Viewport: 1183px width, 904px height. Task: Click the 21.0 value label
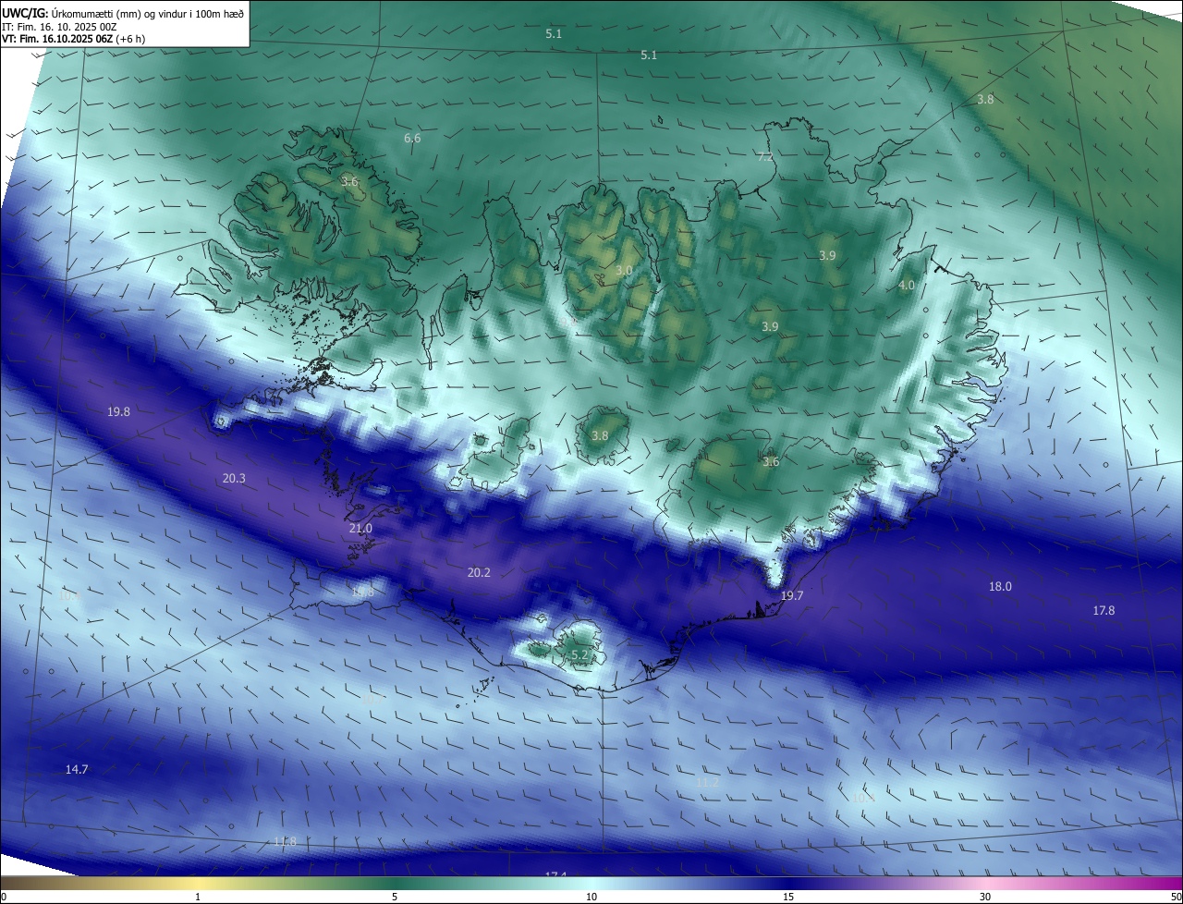360,529
